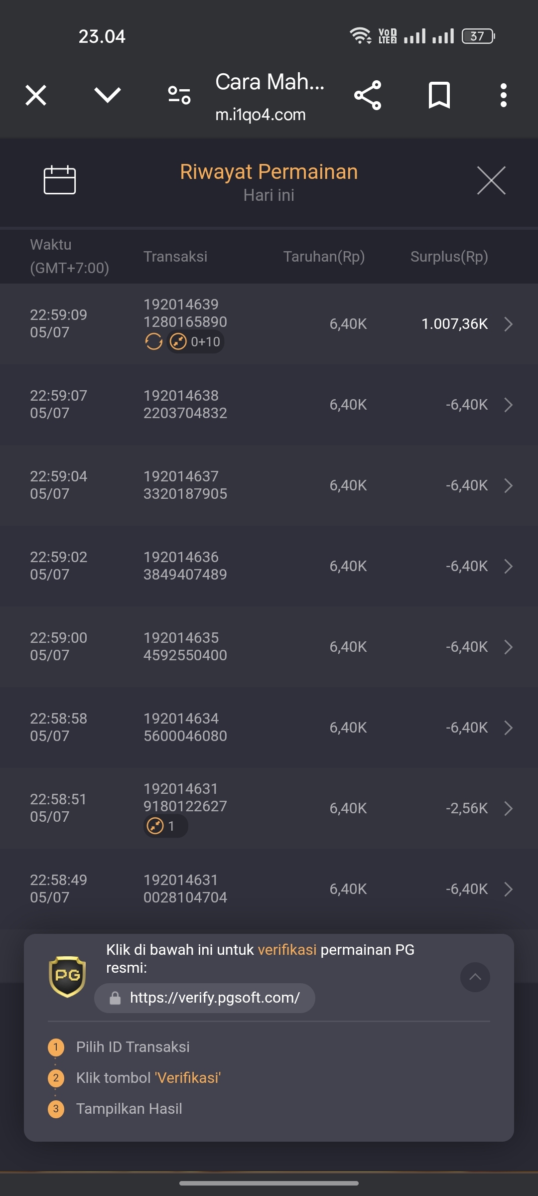Image resolution: width=538 pixels, height=1196 pixels.
Task: Tap the browser share icon
Action: pos(368,95)
